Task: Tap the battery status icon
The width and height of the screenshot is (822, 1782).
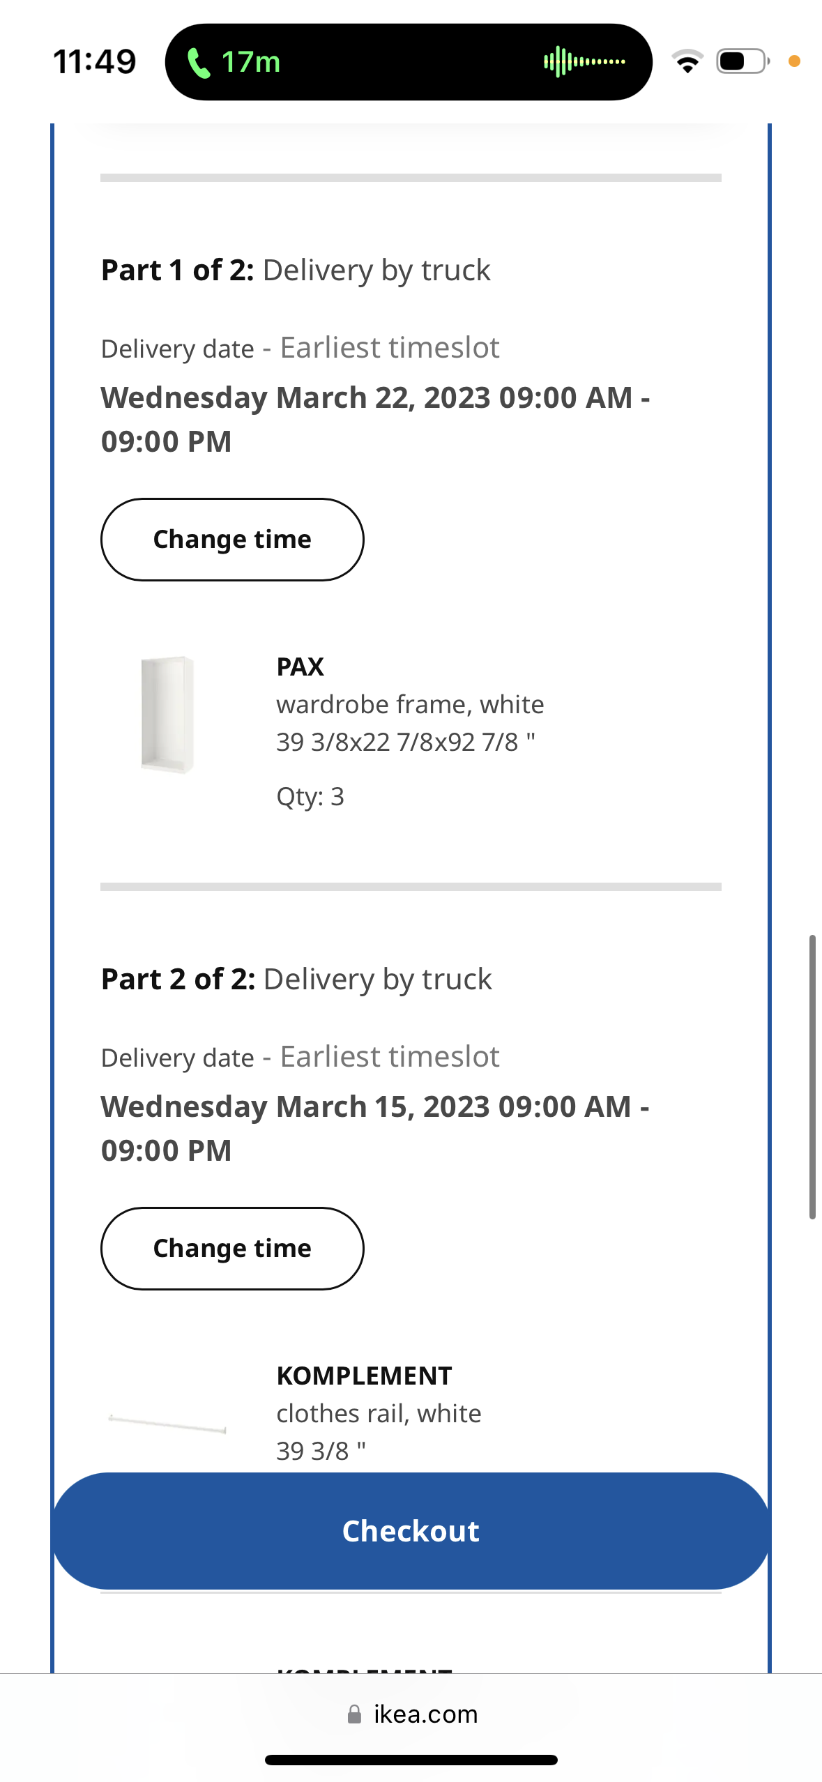Action: [x=743, y=62]
